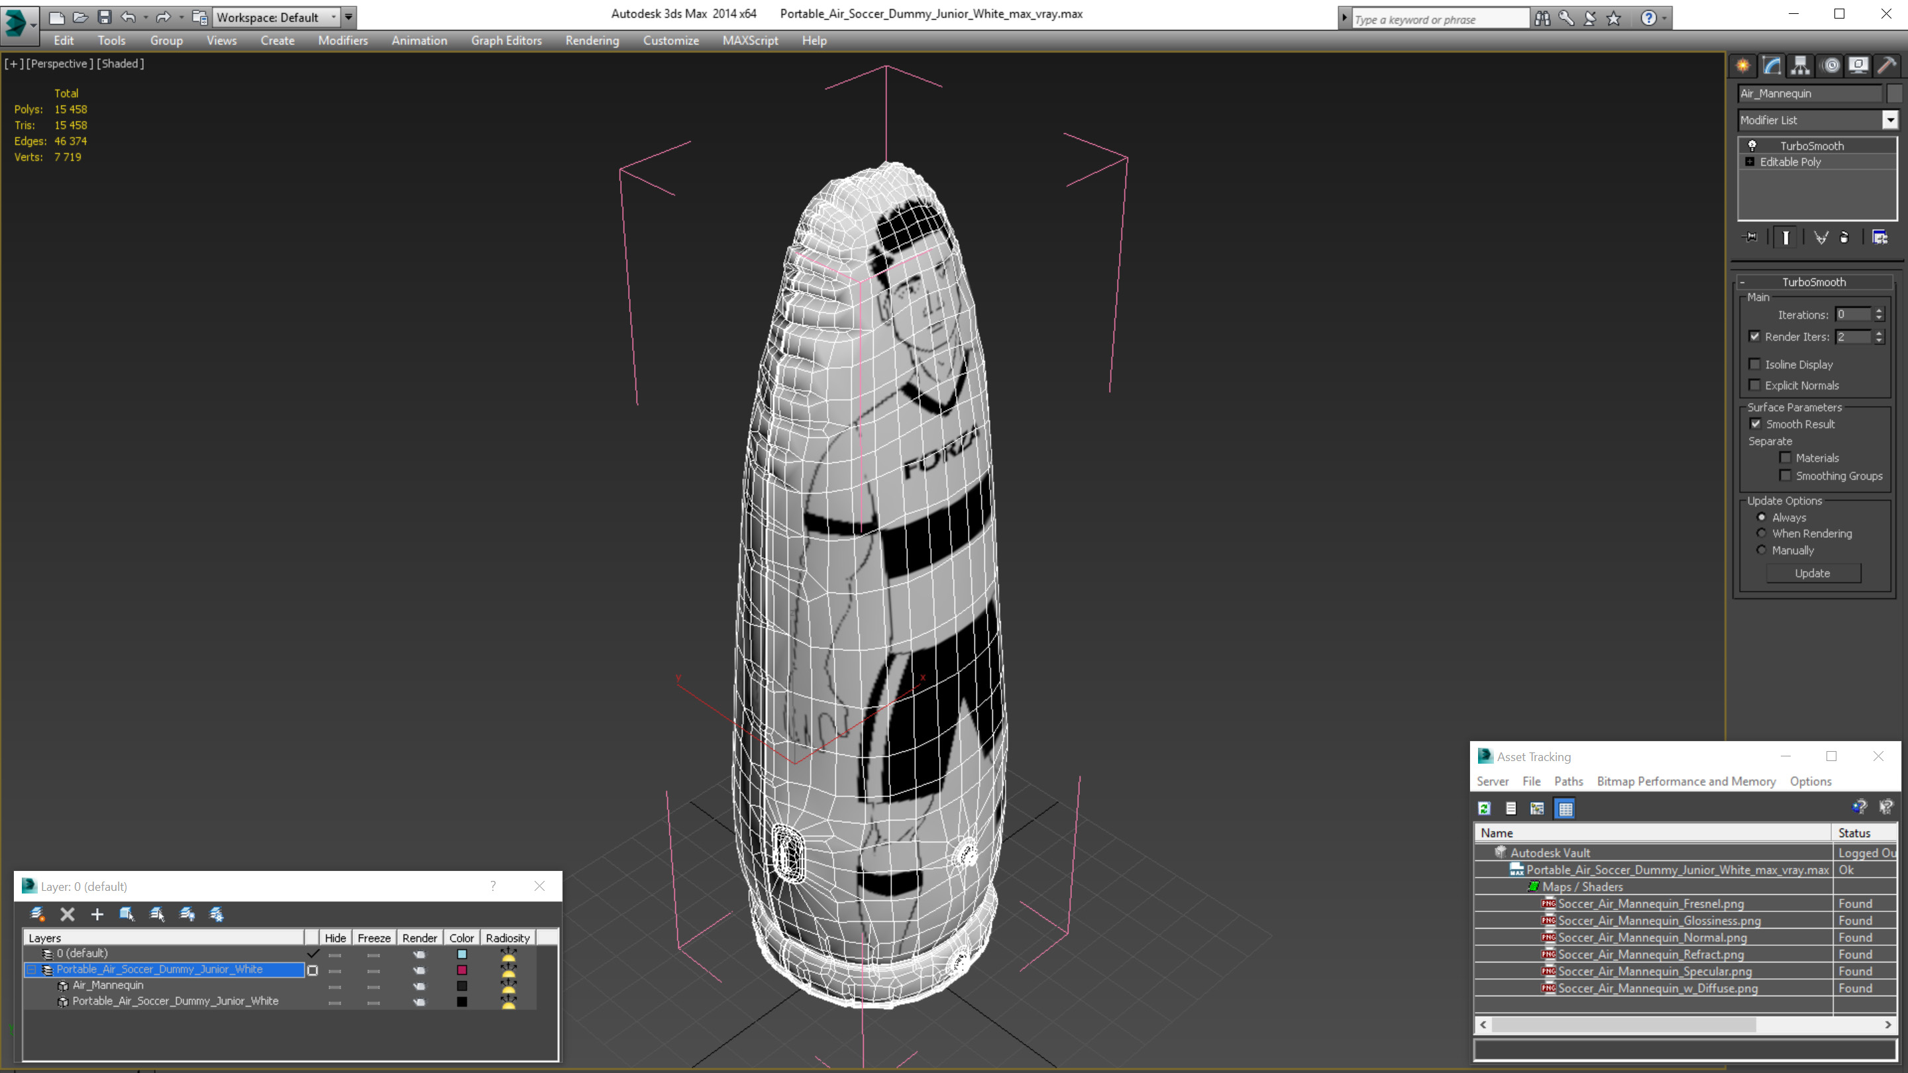Enable Separate by Smoothing Groups checkbox
The image size is (1908, 1073).
tap(1786, 476)
